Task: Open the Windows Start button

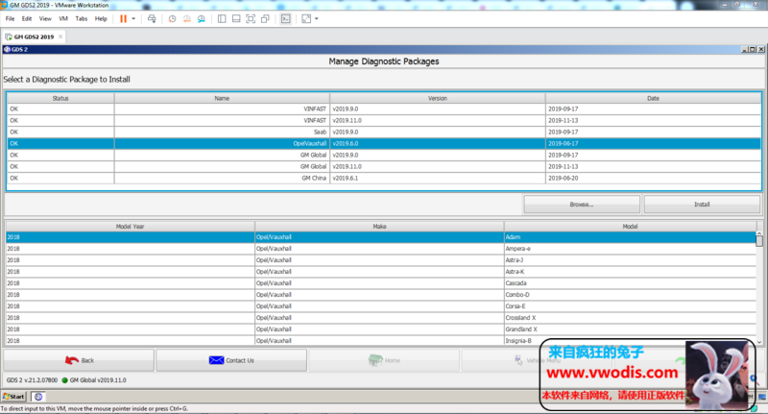Action: point(14,397)
